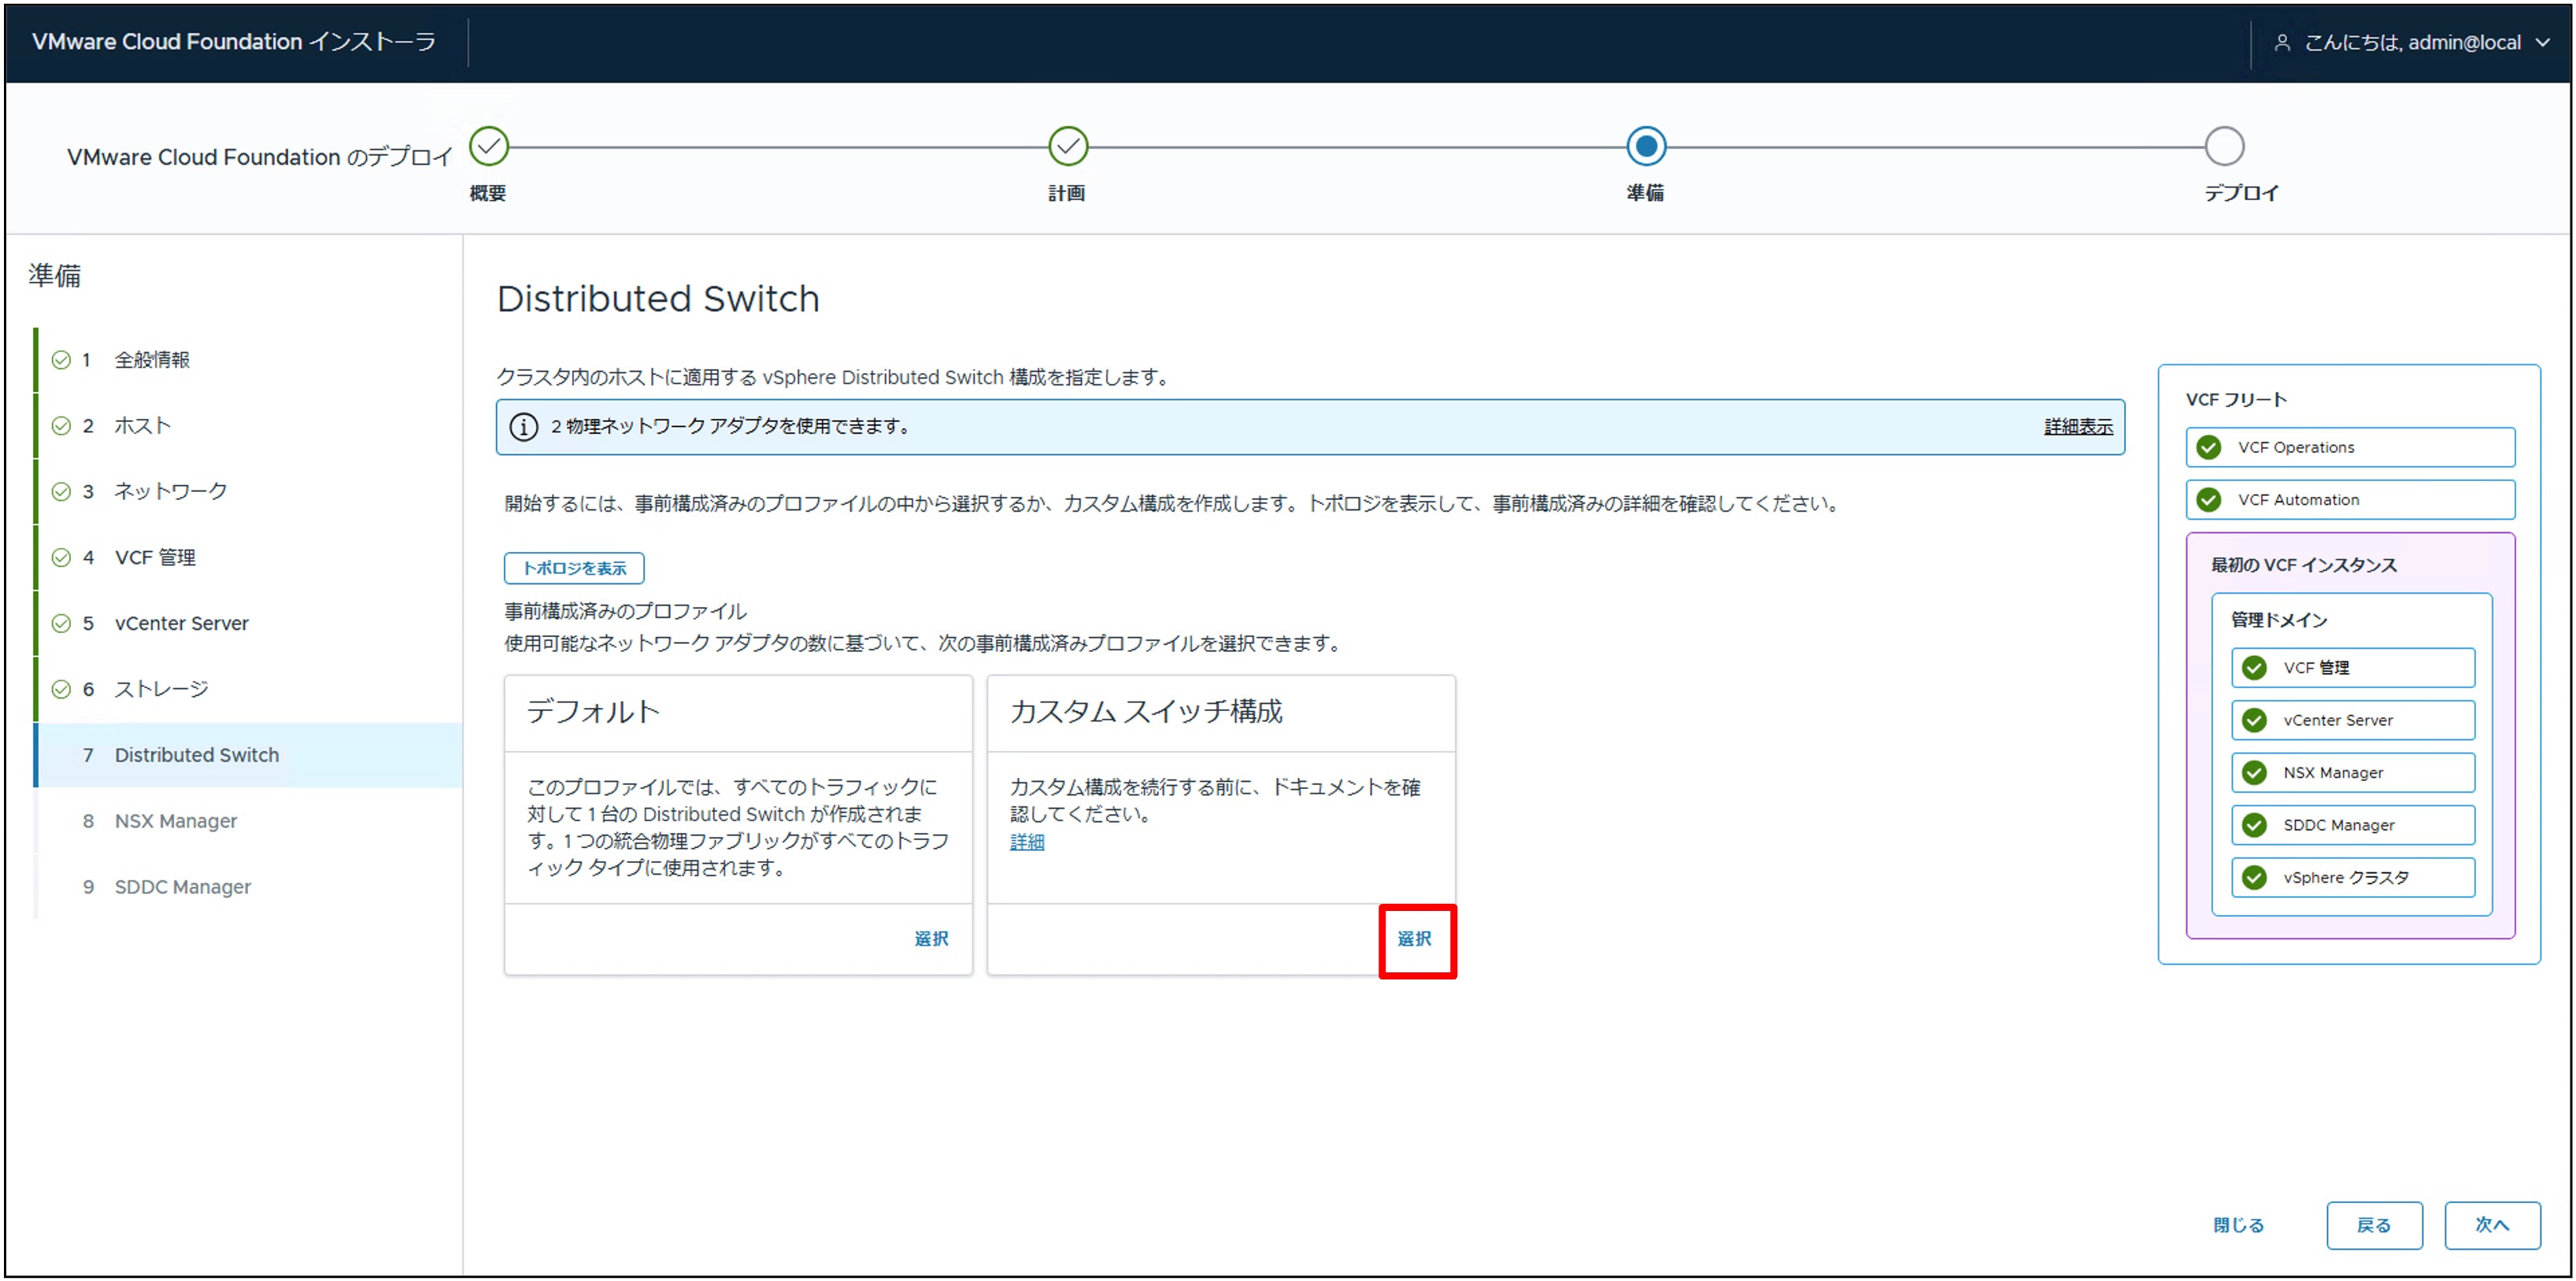The image size is (2576, 1281).
Task: Click the checkmark icon beside ホスト
Action: [x=61, y=426]
